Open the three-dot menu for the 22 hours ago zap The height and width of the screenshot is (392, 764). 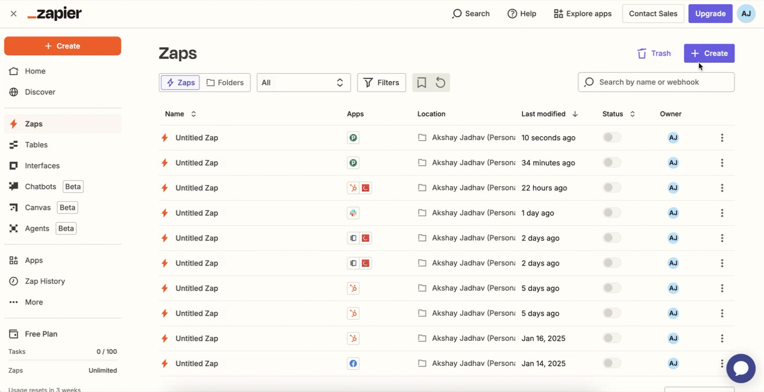point(722,188)
